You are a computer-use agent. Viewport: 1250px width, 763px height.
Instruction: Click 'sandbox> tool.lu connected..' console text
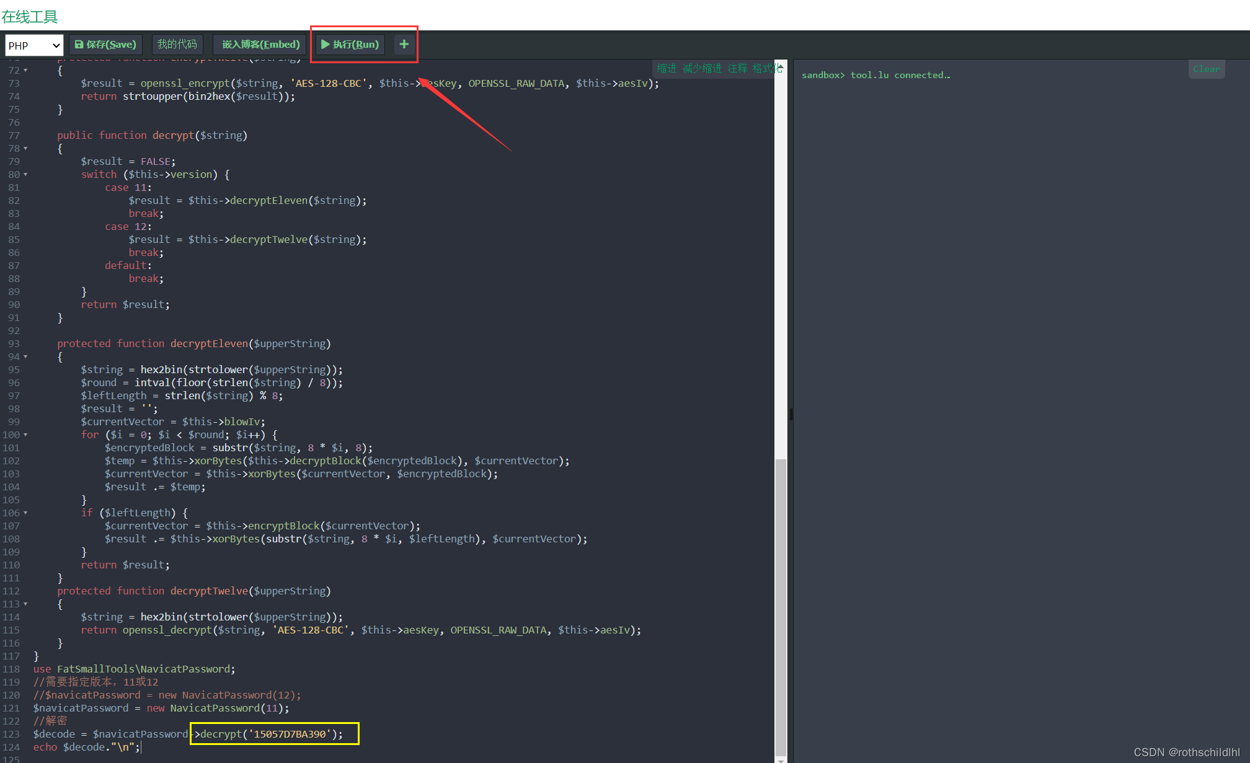click(875, 75)
